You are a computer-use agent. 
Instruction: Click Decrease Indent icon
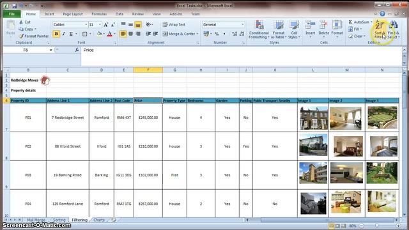pos(148,34)
